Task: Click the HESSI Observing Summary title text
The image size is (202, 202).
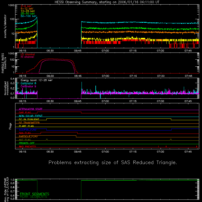Action: (x=107, y=2)
